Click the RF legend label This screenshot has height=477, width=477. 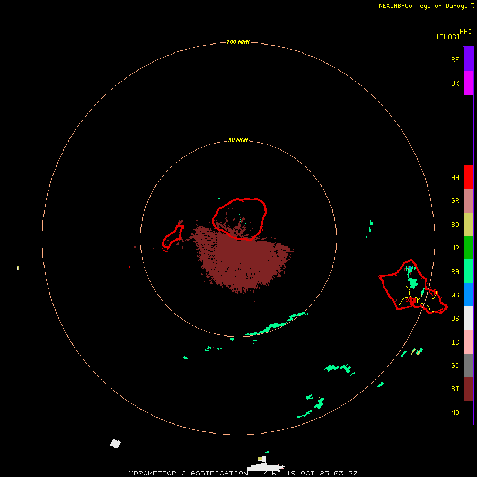pos(455,59)
